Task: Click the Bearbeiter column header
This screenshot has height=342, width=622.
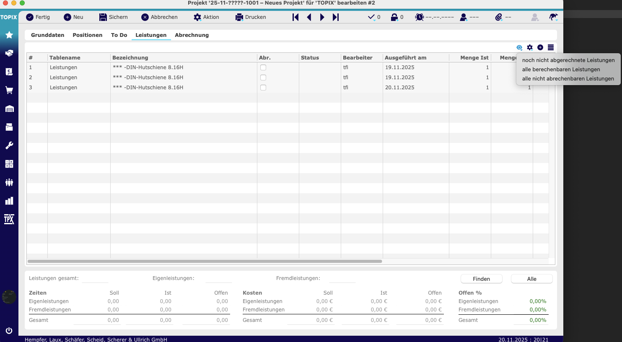Action: 362,58
